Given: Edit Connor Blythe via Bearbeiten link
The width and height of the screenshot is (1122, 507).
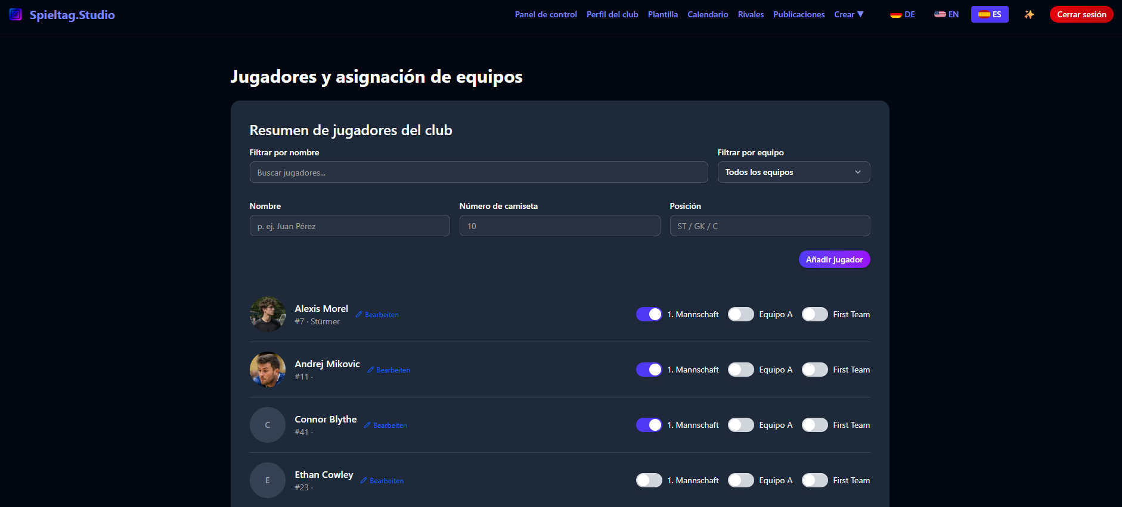Looking at the screenshot, I should [386, 425].
